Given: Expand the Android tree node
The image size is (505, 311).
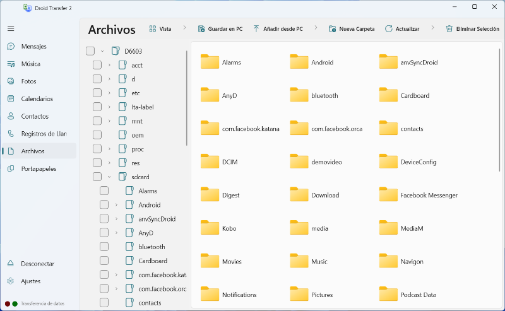Looking at the screenshot, I should (x=116, y=205).
